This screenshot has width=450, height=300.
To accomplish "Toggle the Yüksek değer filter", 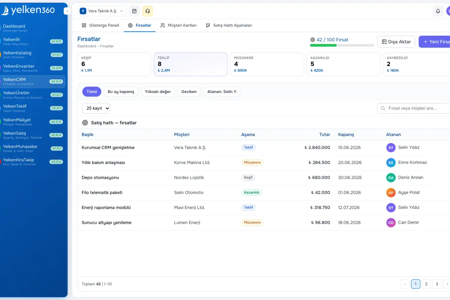I will click(x=157, y=91).
